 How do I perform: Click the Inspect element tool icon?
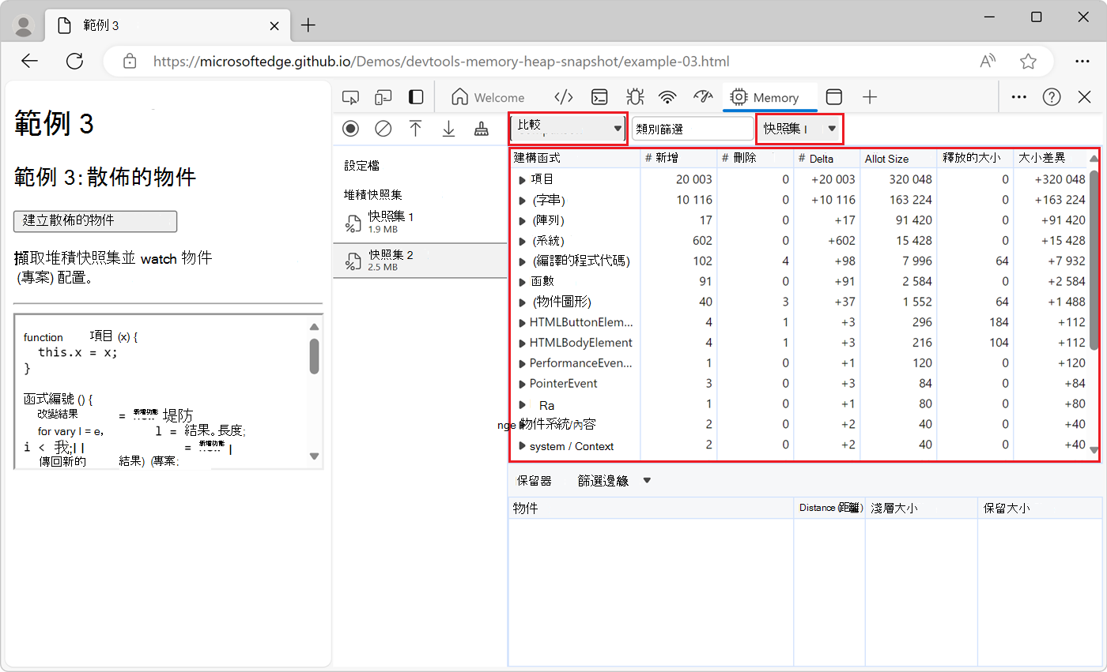(x=351, y=97)
